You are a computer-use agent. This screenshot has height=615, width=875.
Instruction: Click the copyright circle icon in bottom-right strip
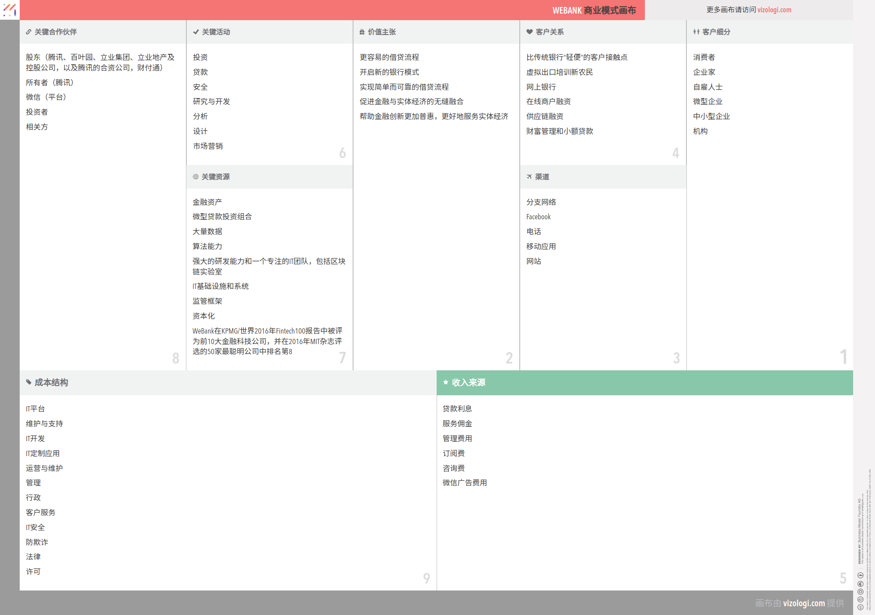861,592
